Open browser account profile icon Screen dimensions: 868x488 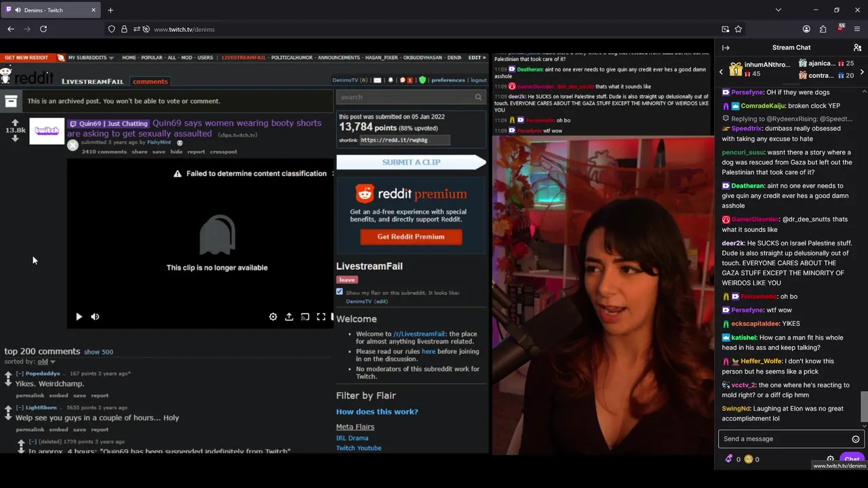806,29
